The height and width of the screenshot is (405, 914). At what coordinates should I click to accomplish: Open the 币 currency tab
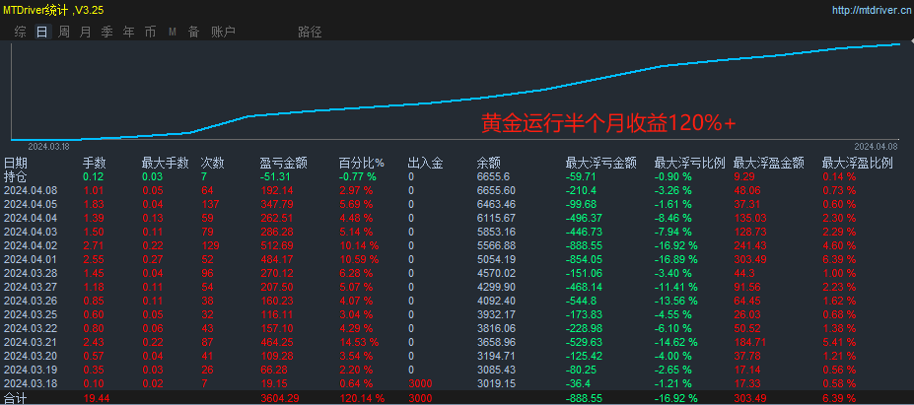[x=151, y=33]
